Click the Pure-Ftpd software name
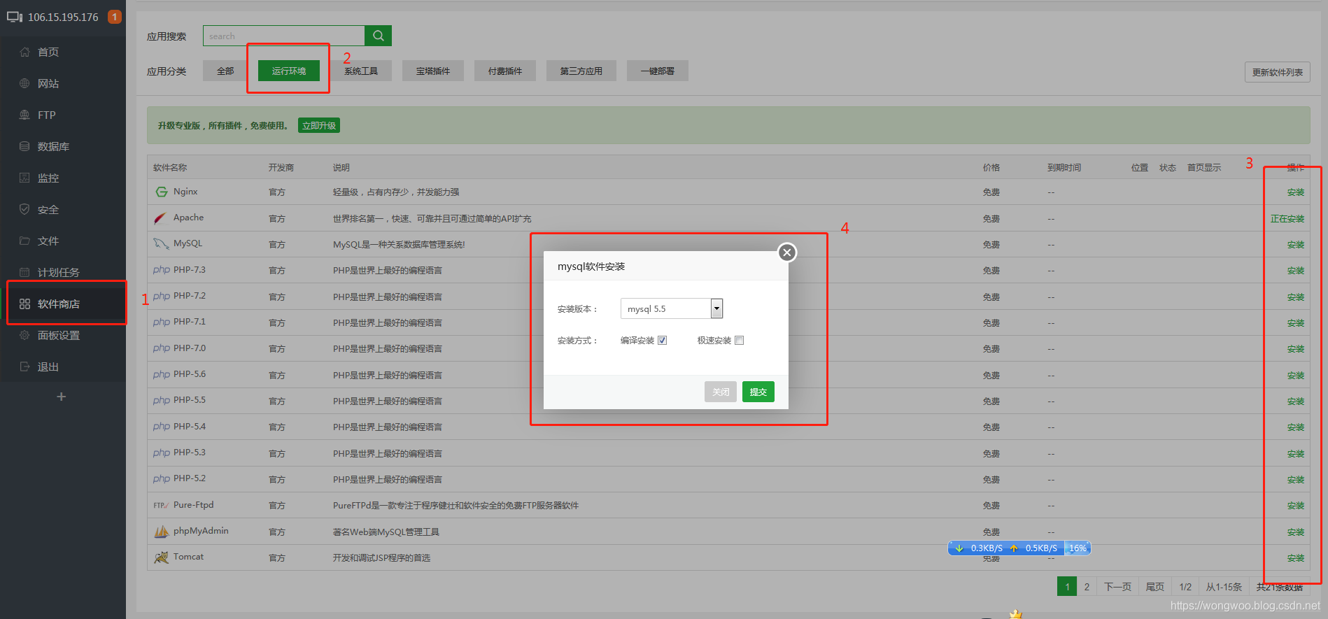 pos(194,505)
